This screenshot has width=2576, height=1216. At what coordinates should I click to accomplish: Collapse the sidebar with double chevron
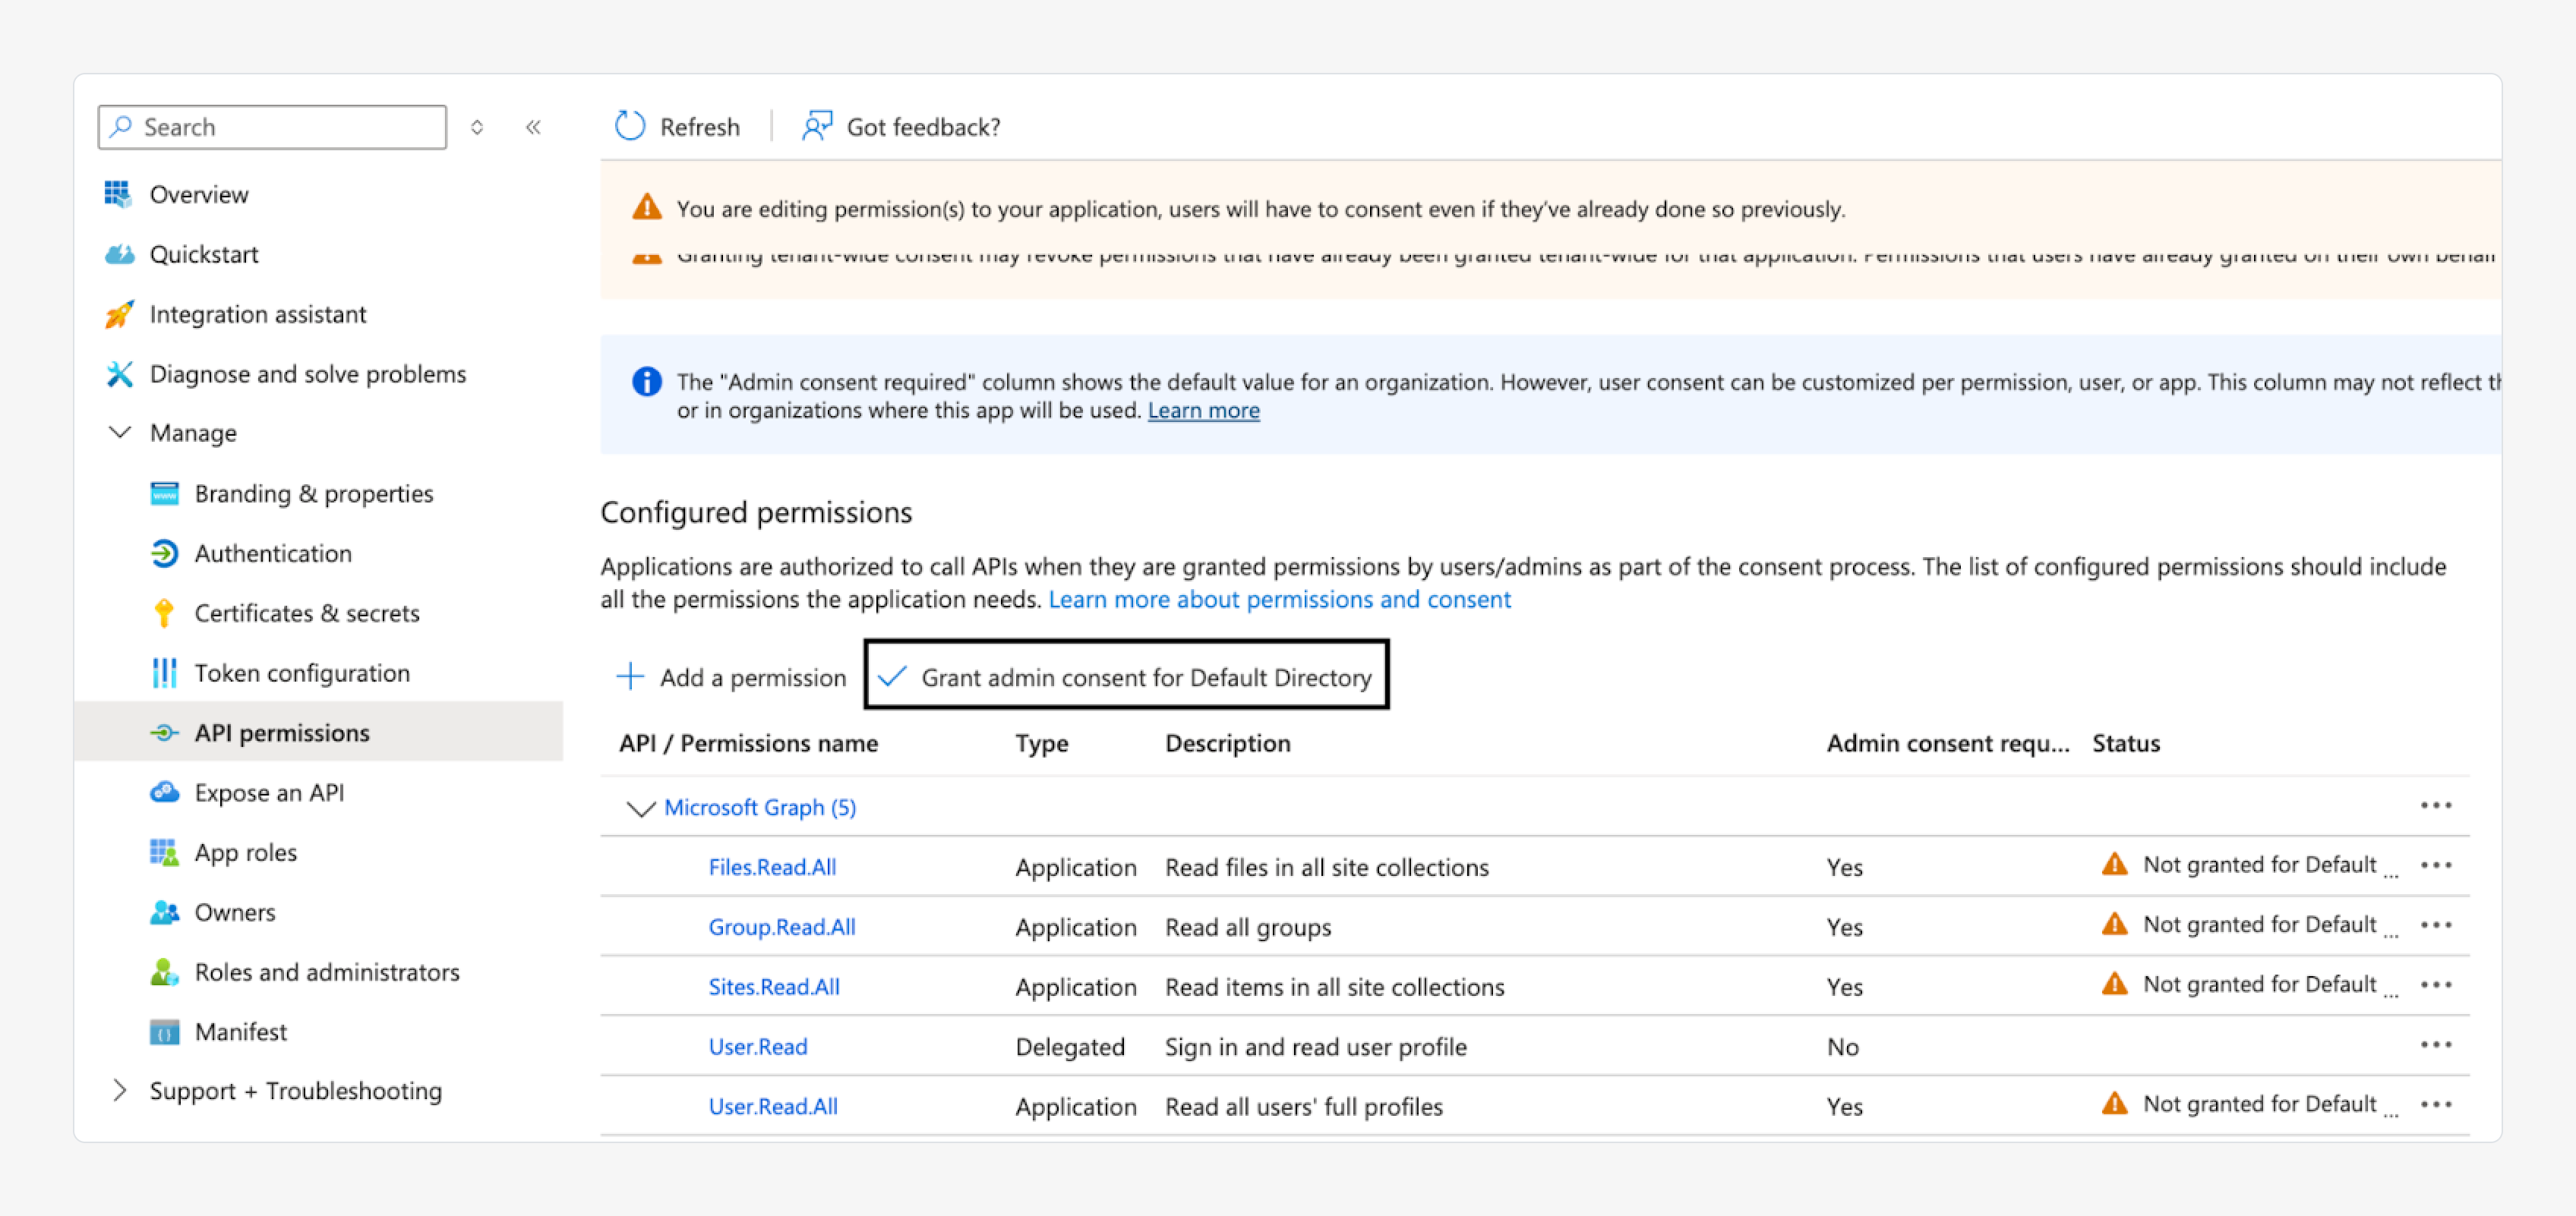point(533,127)
